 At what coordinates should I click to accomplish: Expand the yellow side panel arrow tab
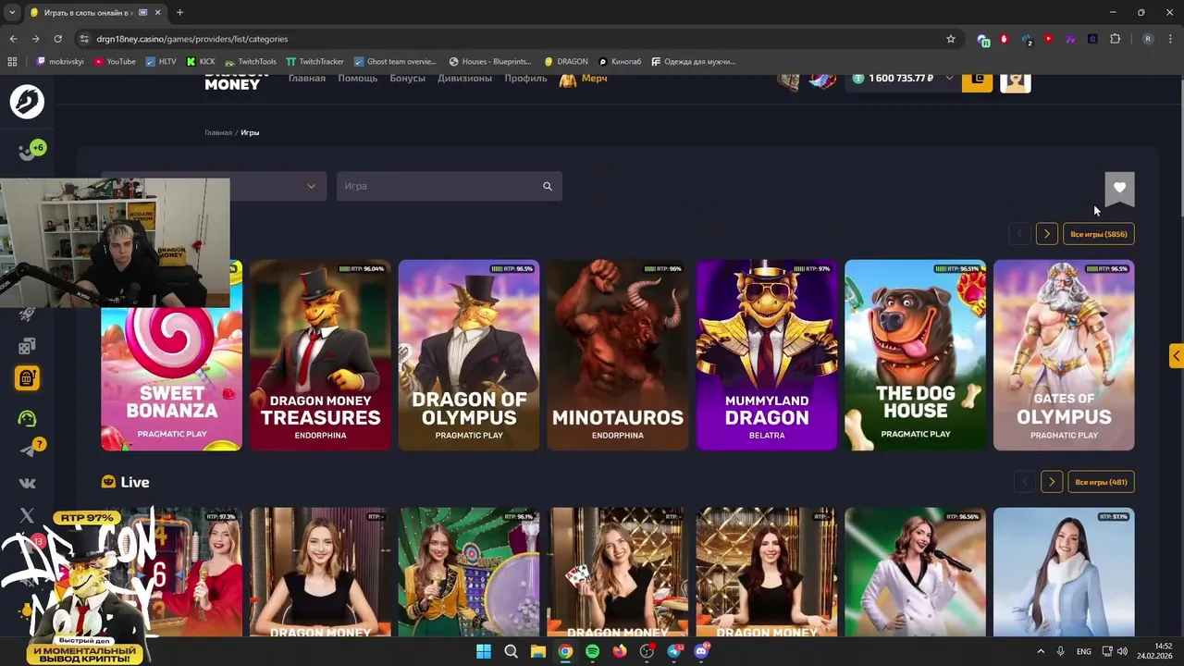click(x=1176, y=355)
